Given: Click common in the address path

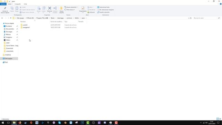Looking at the screenshot, I should 69,18.
